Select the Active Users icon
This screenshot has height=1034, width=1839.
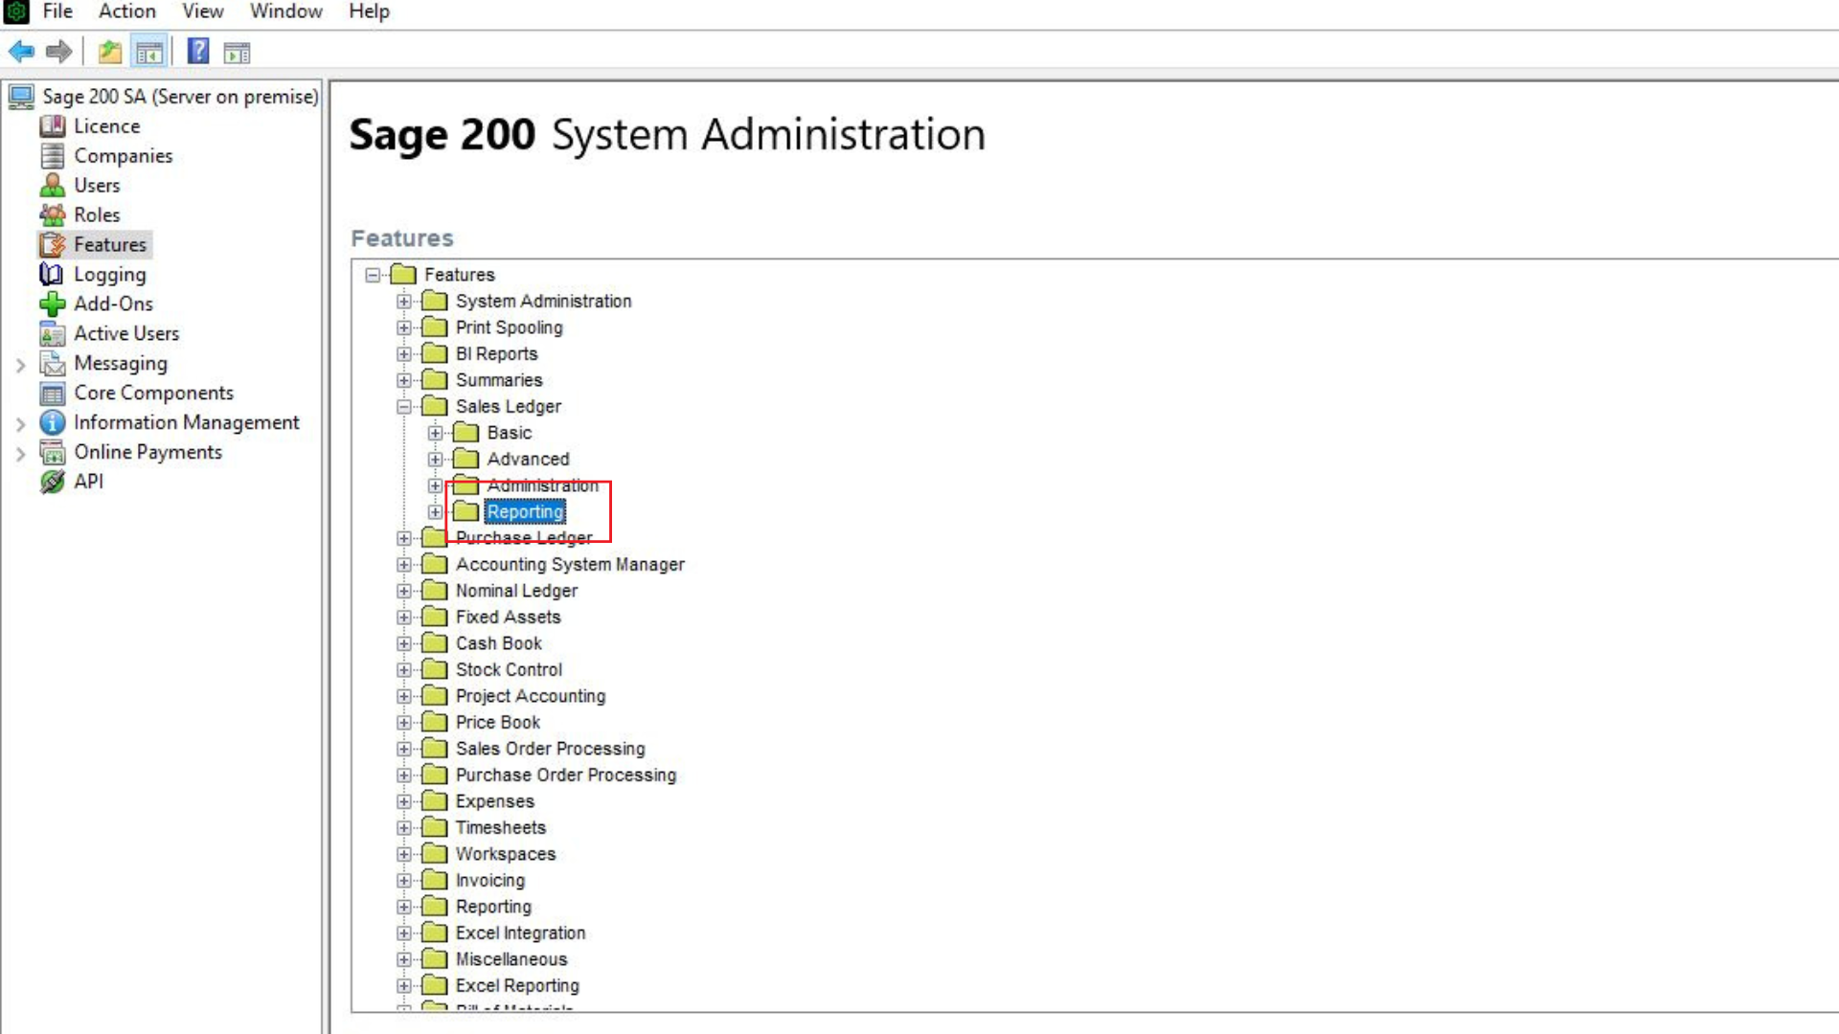52,333
